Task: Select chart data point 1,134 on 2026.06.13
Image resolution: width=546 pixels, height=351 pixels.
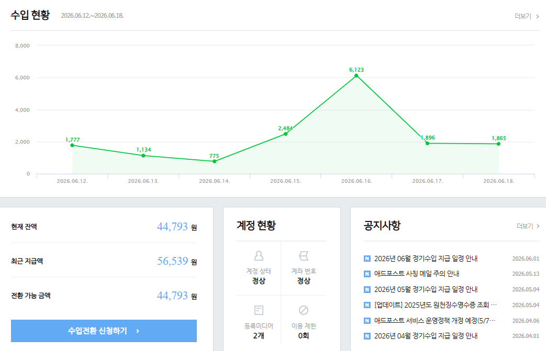Action: pos(143,156)
